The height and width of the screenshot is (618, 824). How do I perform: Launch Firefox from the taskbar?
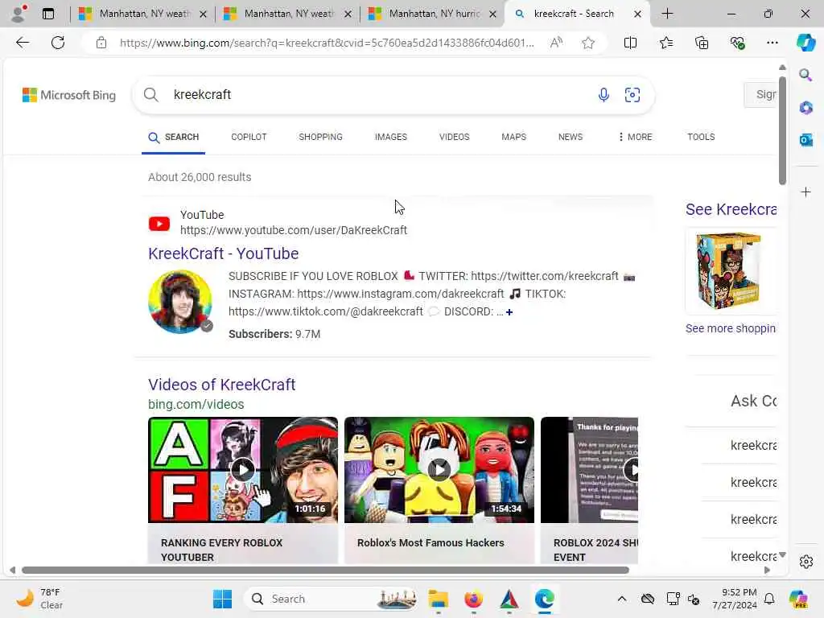pos(473,599)
